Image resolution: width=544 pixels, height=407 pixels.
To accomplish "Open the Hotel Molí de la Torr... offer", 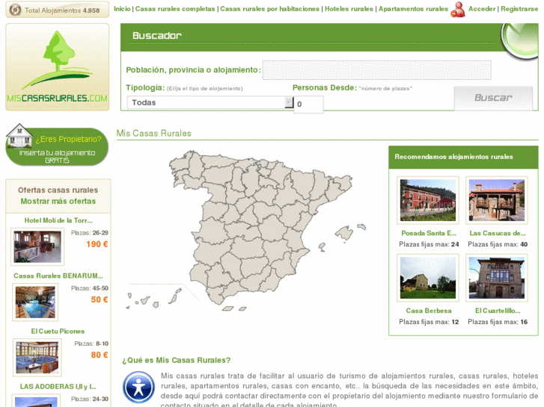I will click(58, 220).
